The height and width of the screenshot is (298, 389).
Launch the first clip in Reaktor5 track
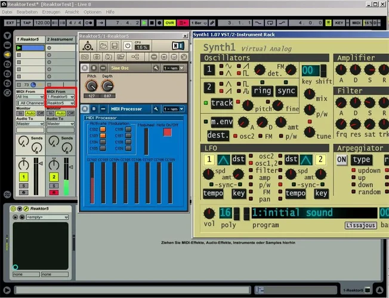click(19, 48)
